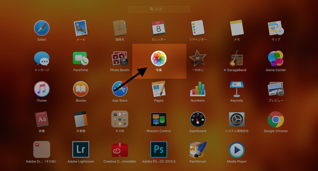Viewport: 318px width, 171px height.
Task: Open Numbers
Action: pyautogui.click(x=198, y=89)
